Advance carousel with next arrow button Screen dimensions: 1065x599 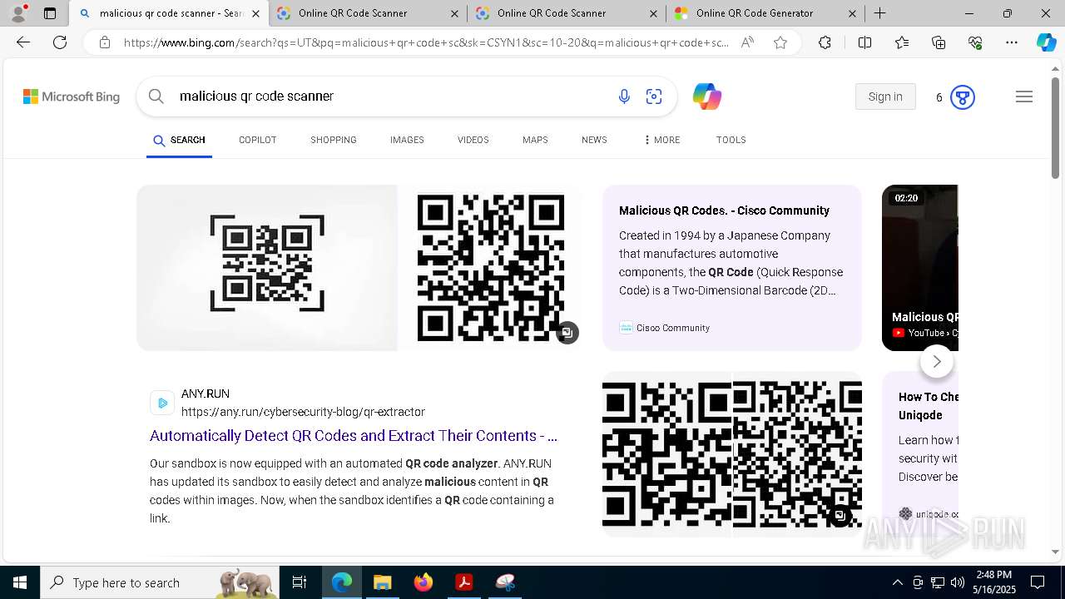pyautogui.click(x=937, y=361)
